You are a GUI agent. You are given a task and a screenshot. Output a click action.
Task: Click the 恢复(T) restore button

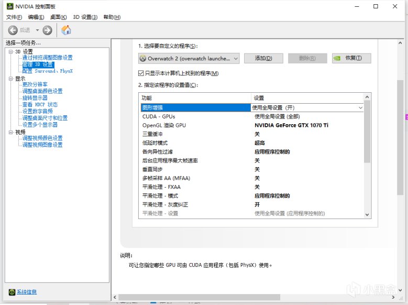tap(351, 58)
